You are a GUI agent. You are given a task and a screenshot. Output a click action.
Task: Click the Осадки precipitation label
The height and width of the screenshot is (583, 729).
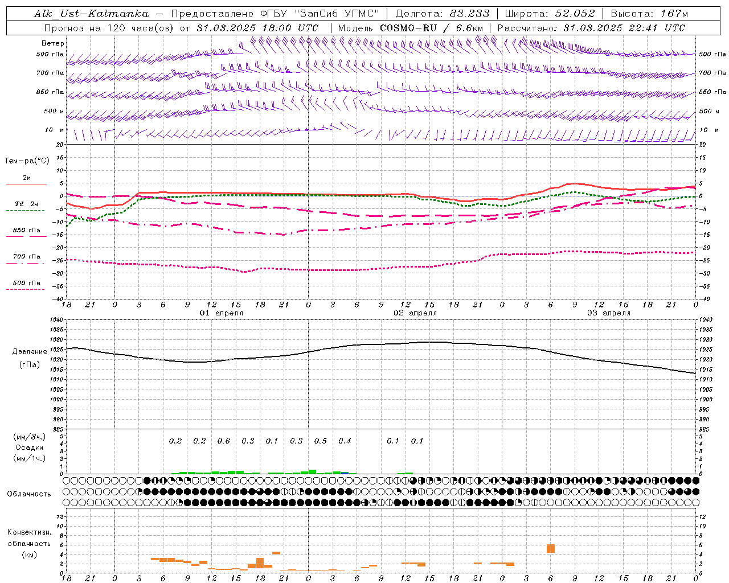30,447
